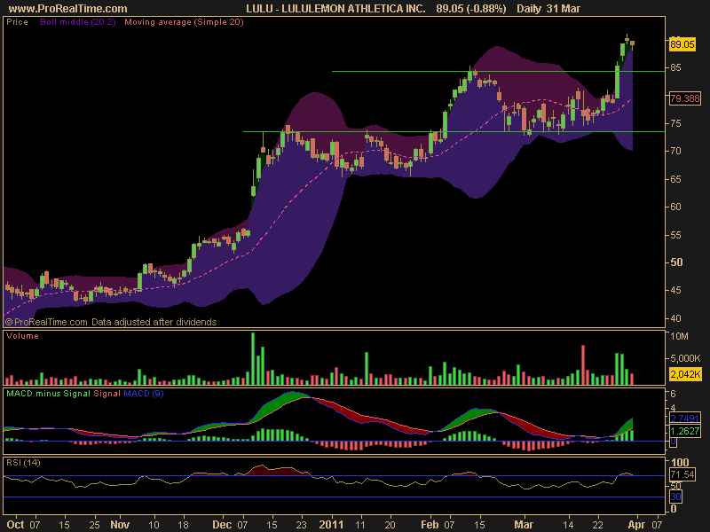710x532 pixels.
Task: Click the 60 price axis label
Action: [x=675, y=207]
